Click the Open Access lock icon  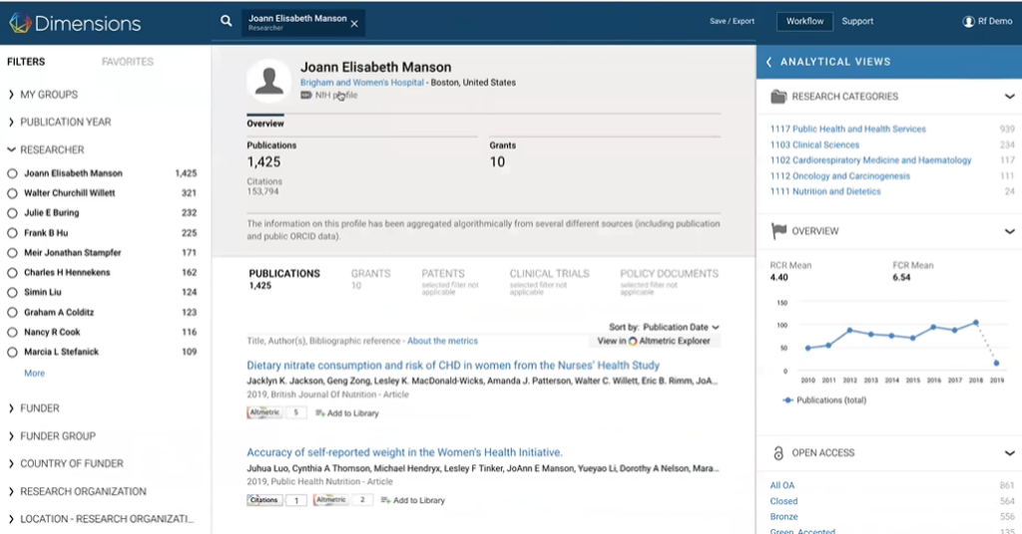778,453
